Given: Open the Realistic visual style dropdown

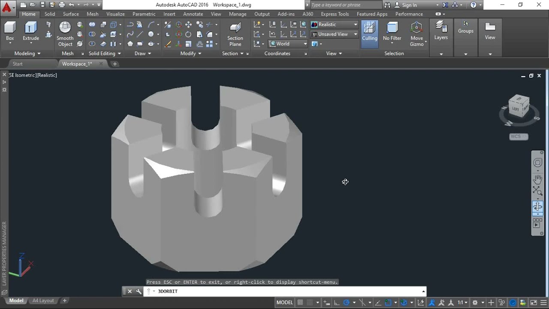Looking at the screenshot, I should [335, 24].
